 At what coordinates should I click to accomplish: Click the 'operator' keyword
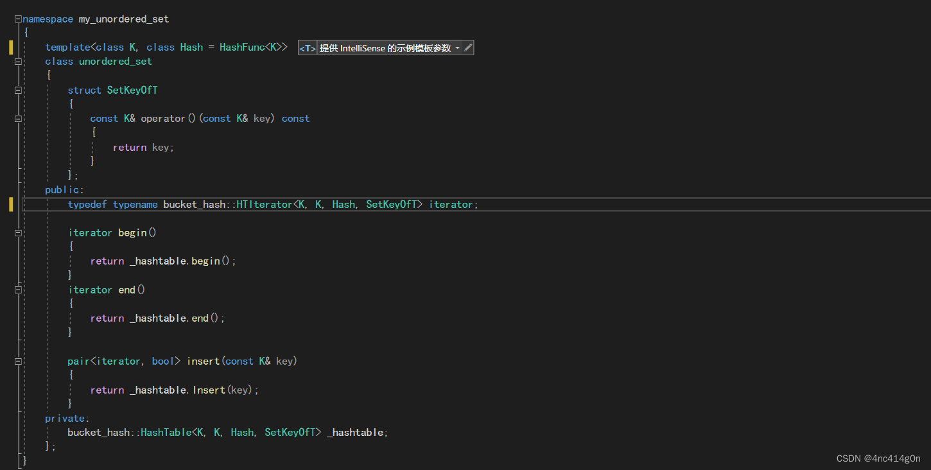click(x=163, y=119)
